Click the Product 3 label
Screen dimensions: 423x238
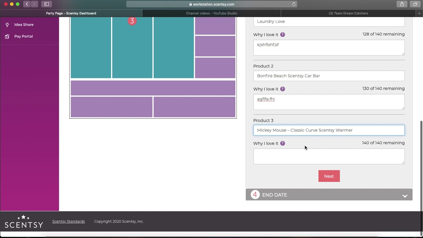click(263, 121)
